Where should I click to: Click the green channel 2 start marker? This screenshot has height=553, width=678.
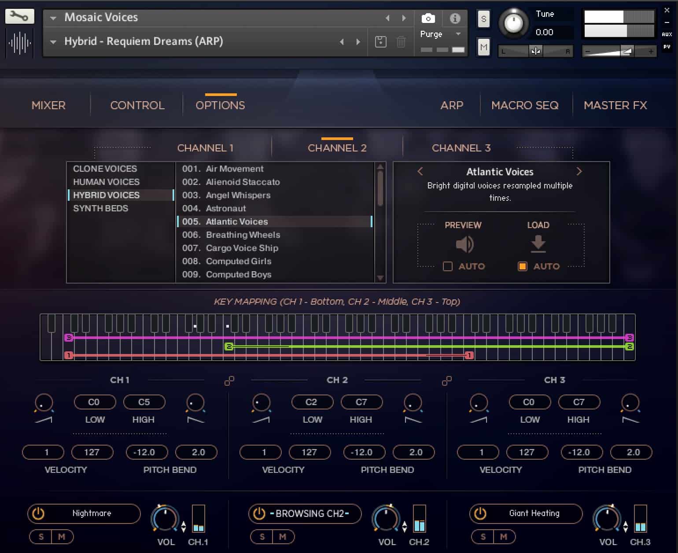click(x=228, y=347)
